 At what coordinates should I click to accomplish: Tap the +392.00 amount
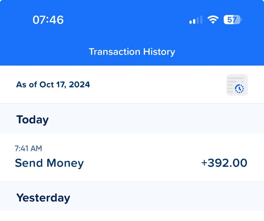(224, 163)
